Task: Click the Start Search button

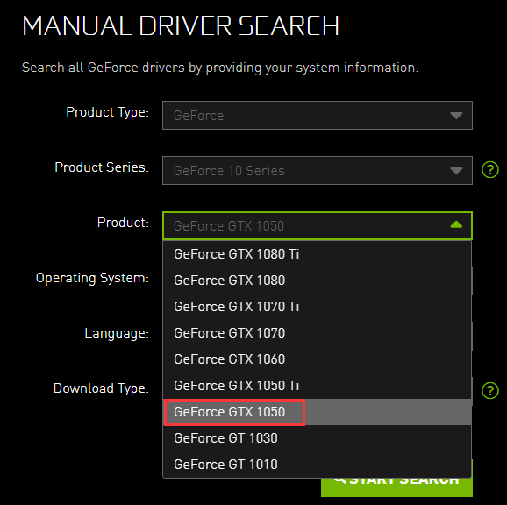Action: pyautogui.click(x=396, y=487)
